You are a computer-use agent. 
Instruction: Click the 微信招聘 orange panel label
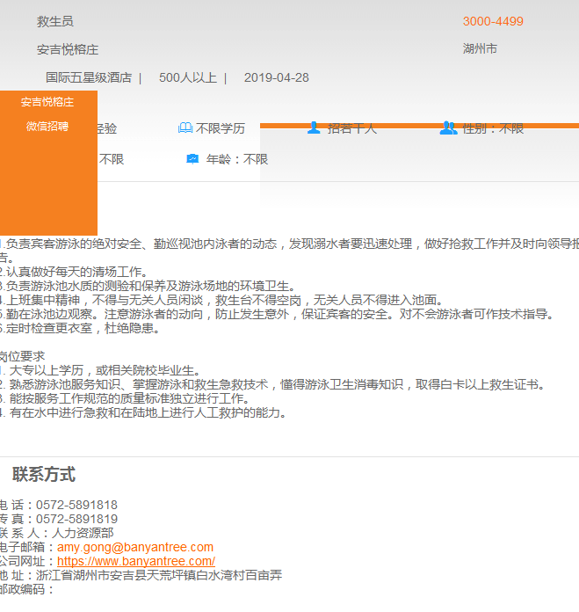(x=47, y=126)
